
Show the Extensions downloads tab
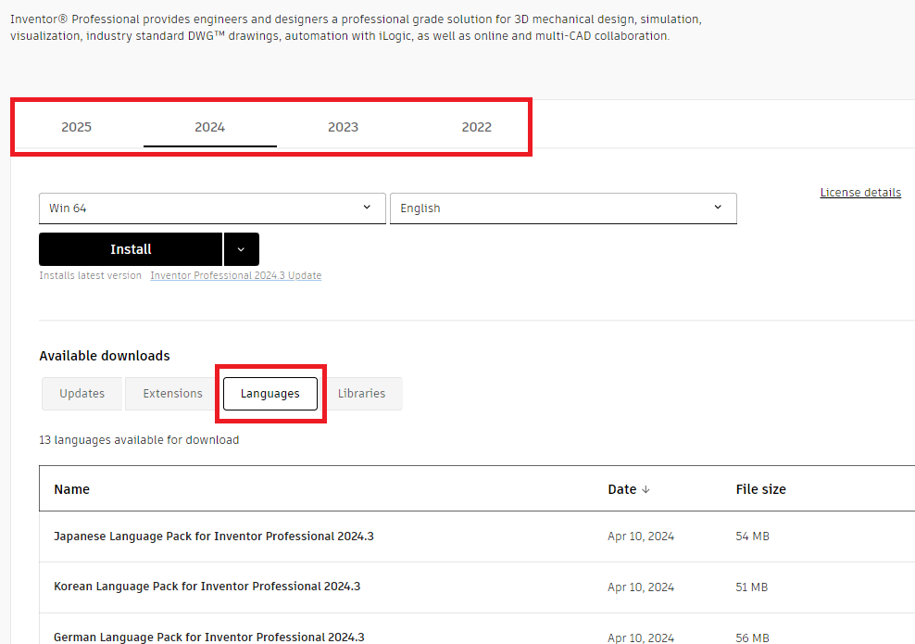(x=173, y=394)
